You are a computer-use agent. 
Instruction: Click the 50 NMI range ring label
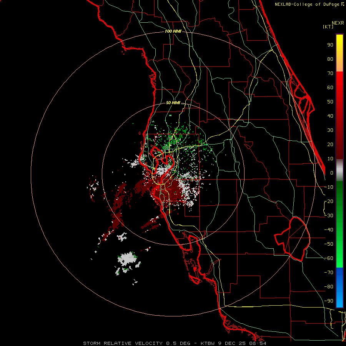coord(173,103)
